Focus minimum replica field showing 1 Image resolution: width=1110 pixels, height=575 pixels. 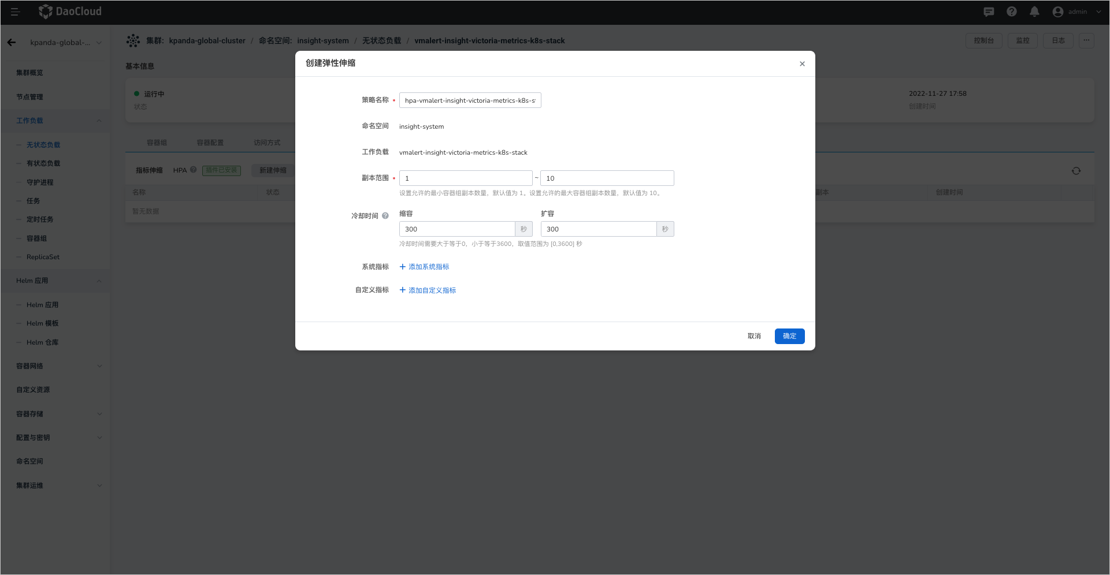(466, 178)
